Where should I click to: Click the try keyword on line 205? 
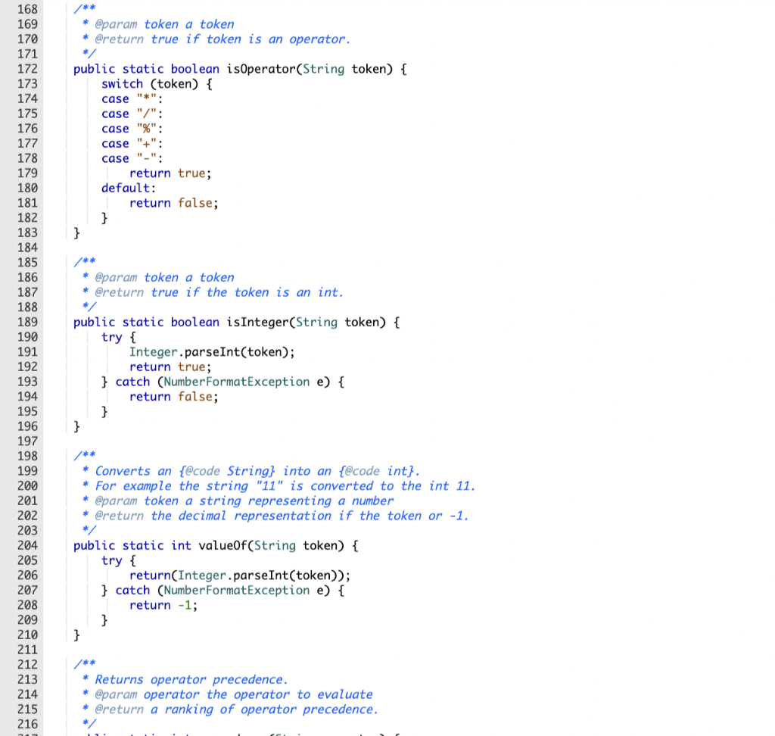coord(111,560)
